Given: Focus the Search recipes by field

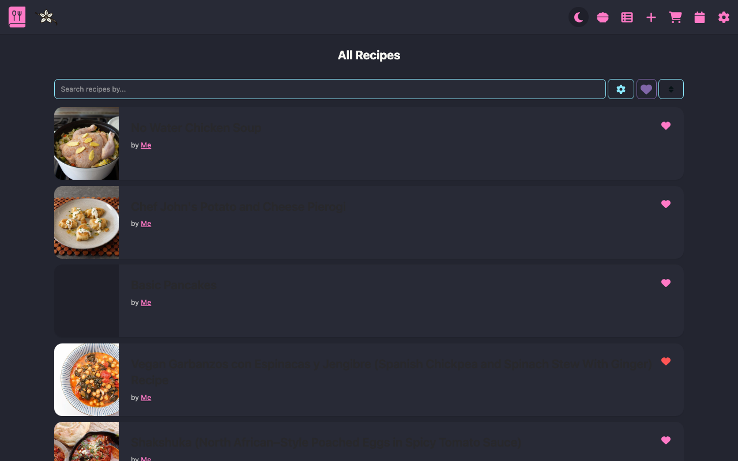Looking at the screenshot, I should pyautogui.click(x=330, y=89).
